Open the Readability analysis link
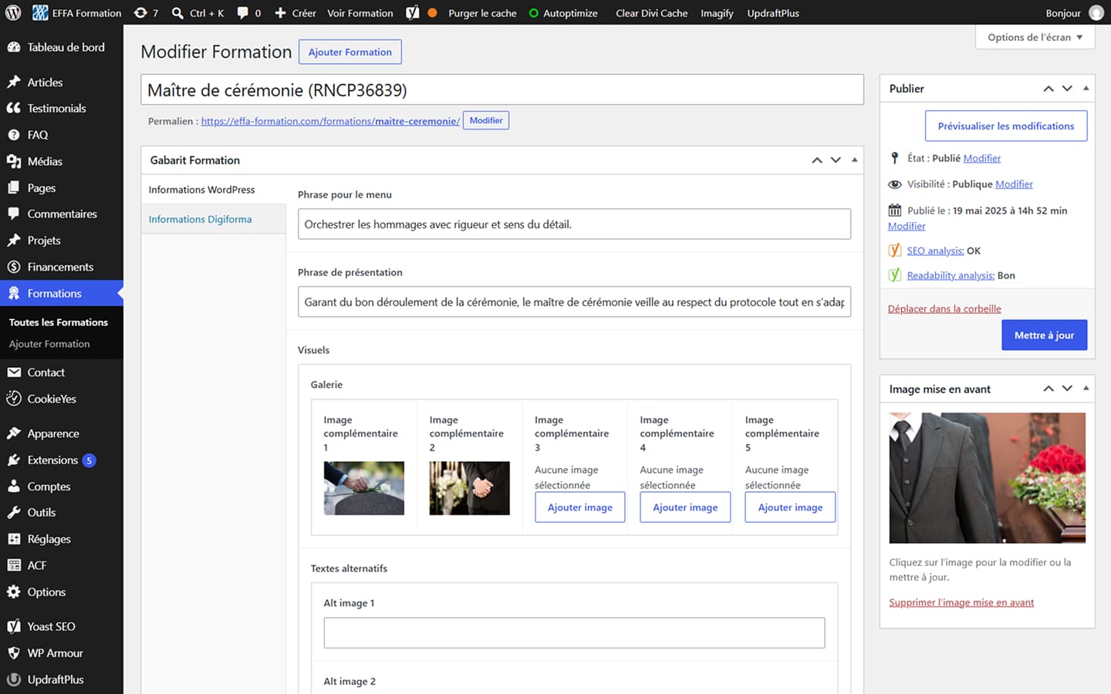This screenshot has width=1111, height=694. click(951, 275)
